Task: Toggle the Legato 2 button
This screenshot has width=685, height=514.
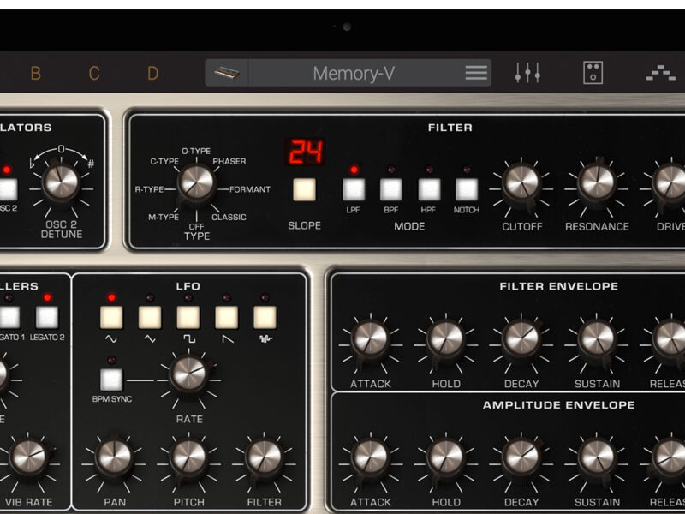Action: (x=47, y=317)
